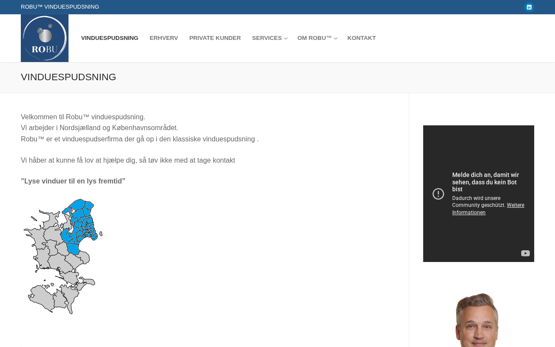This screenshot has width=555, height=347.
Task: Click the portrait photo in sidebar
Action: coord(477,320)
